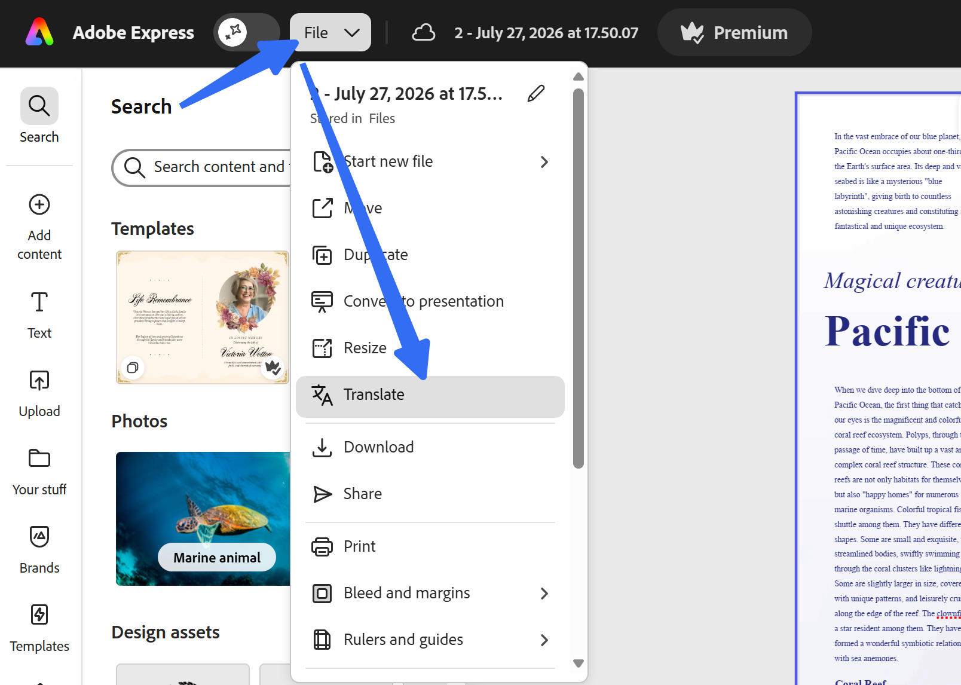This screenshot has width=961, height=685.
Task: Expand Bleed and margins submenu arrow
Action: (544, 594)
